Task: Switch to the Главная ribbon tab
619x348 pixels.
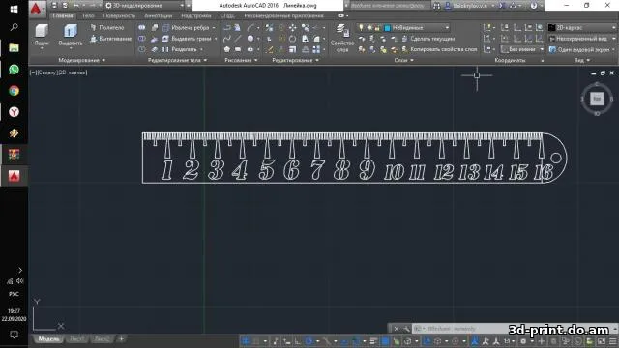Action: 63,15
